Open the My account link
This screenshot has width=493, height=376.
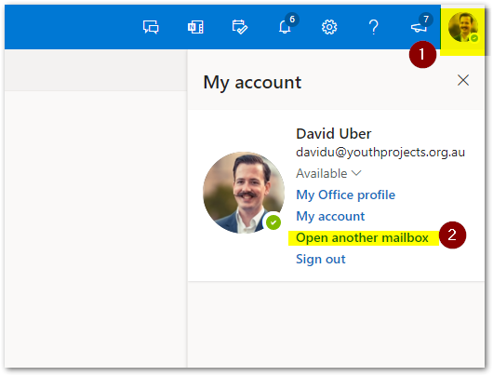pos(330,216)
